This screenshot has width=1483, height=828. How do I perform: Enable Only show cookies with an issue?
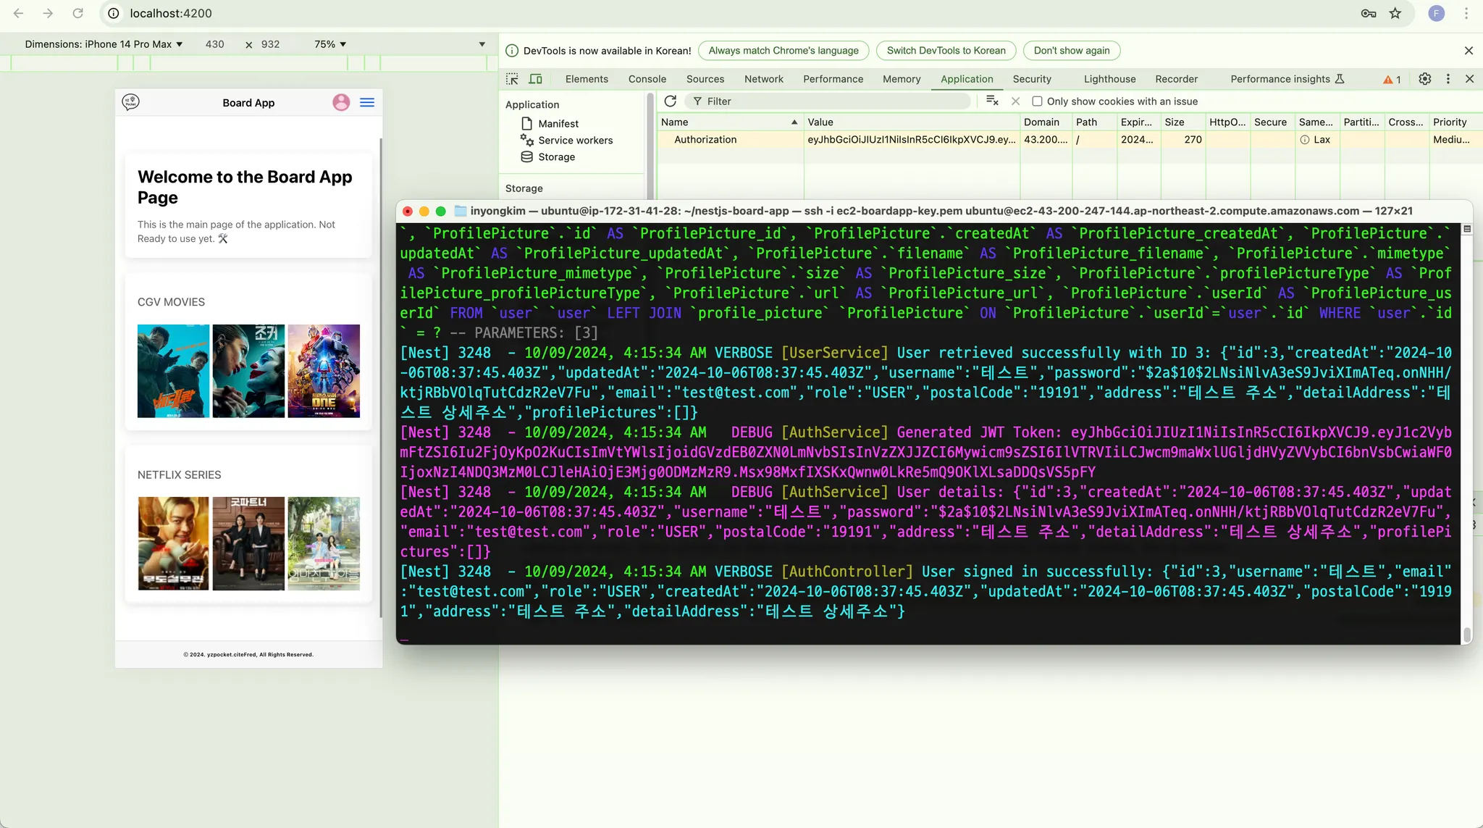click(1037, 101)
